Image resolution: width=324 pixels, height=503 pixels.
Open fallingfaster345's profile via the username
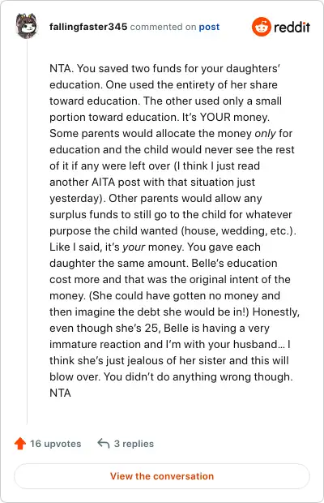click(x=88, y=27)
